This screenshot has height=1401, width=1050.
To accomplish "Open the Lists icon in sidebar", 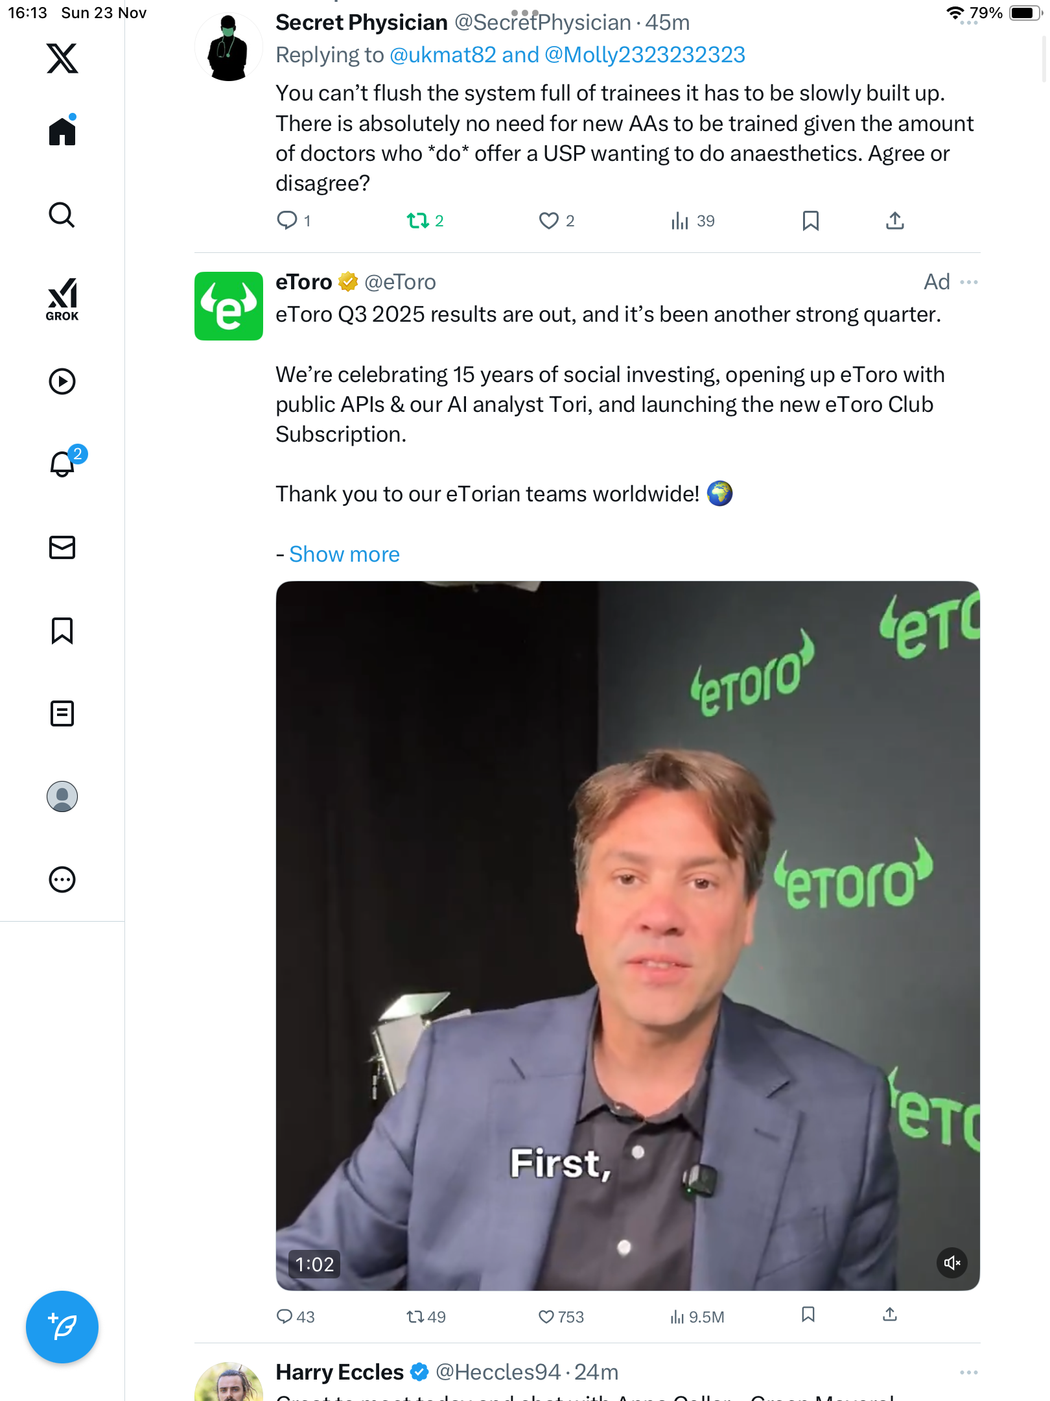I will pos(62,713).
